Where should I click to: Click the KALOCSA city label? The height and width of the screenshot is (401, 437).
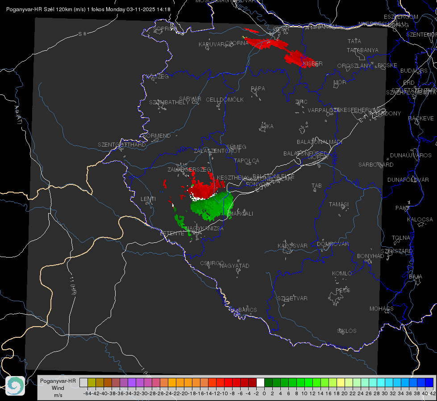[420, 220]
